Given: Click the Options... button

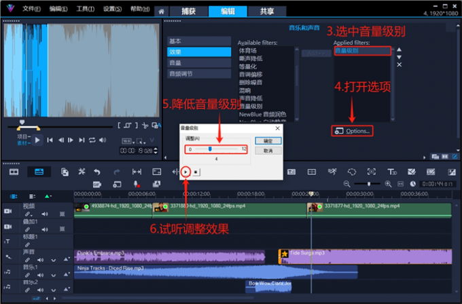Looking at the screenshot, I should pos(353,131).
